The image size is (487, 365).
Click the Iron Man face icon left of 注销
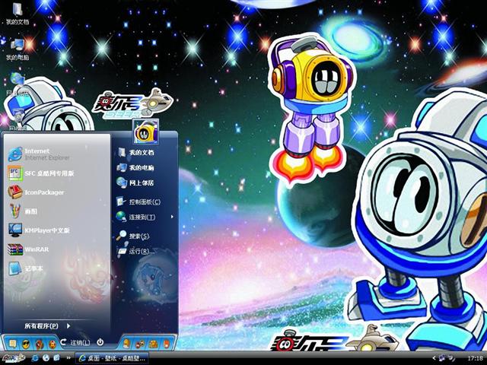coord(53,344)
